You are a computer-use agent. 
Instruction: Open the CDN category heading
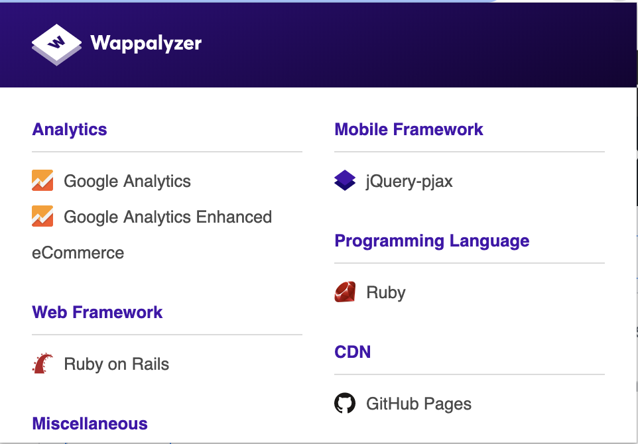[x=352, y=352]
